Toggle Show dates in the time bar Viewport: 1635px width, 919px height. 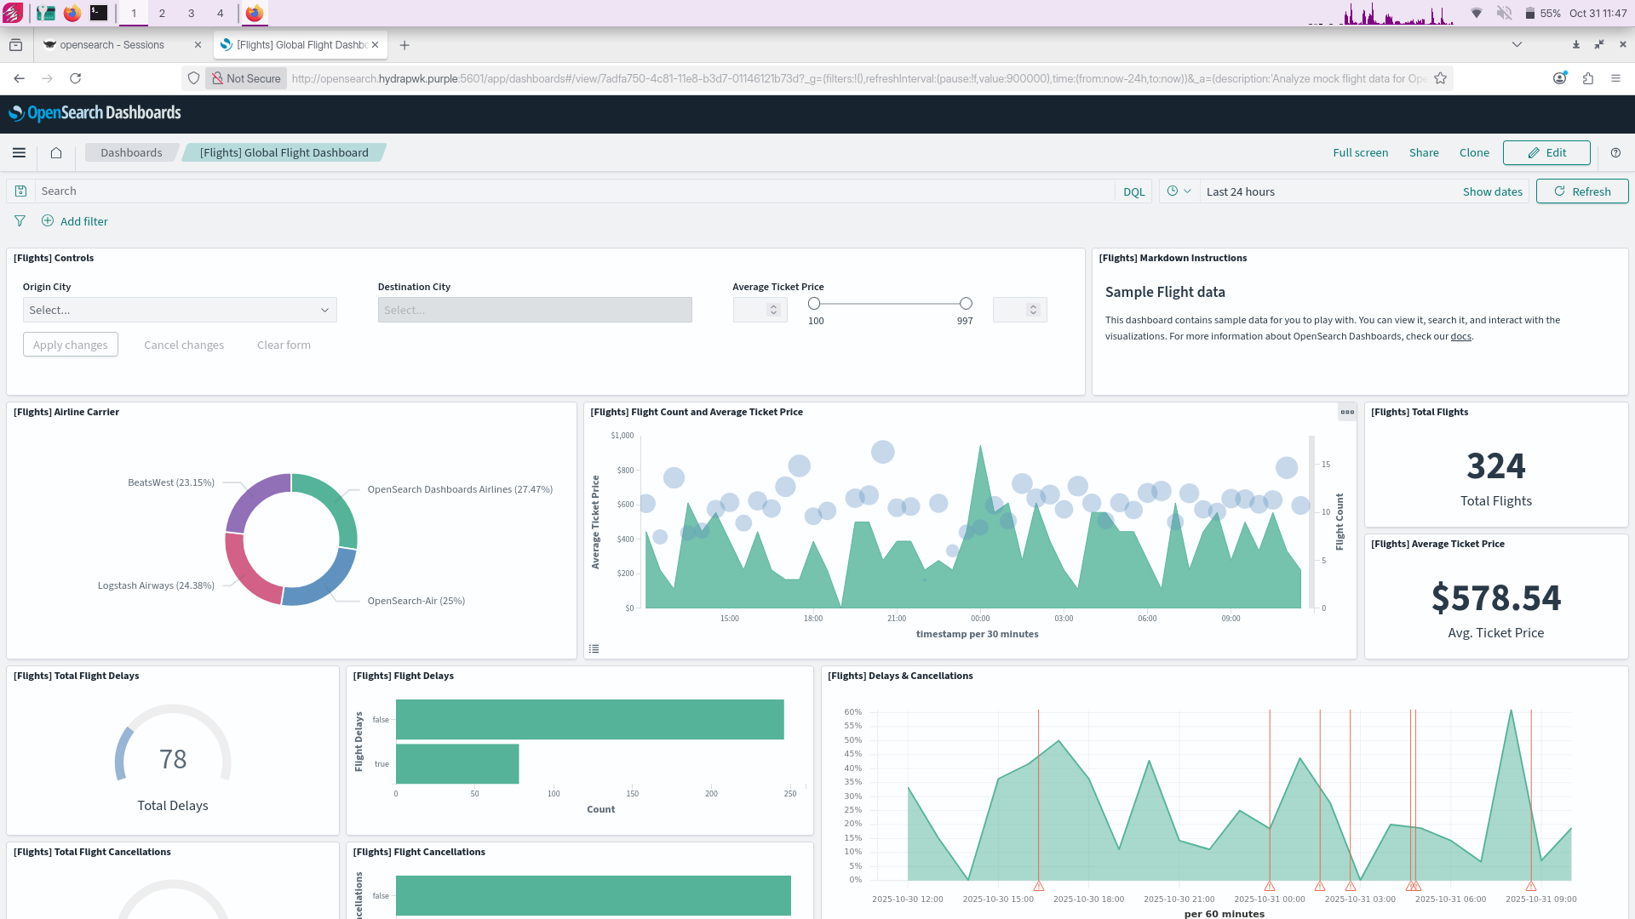tap(1492, 191)
